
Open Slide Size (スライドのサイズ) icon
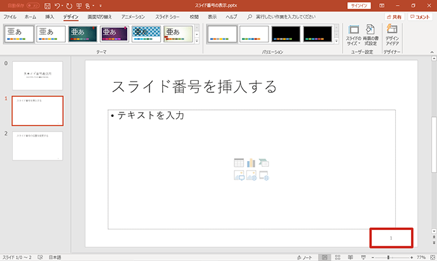tap(353, 35)
